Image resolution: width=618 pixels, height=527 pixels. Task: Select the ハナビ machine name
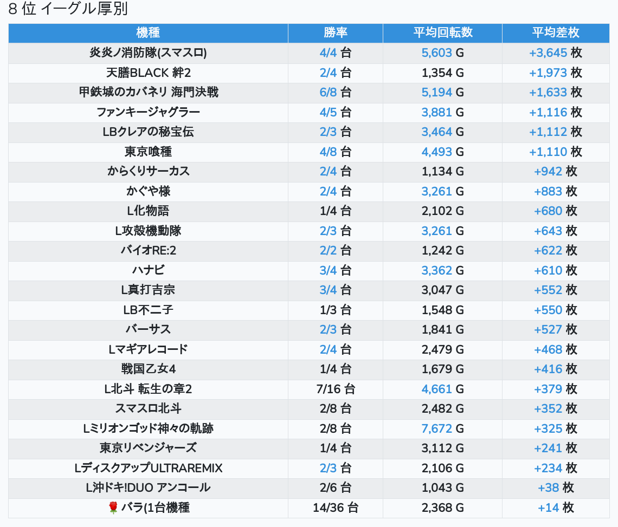point(148,270)
